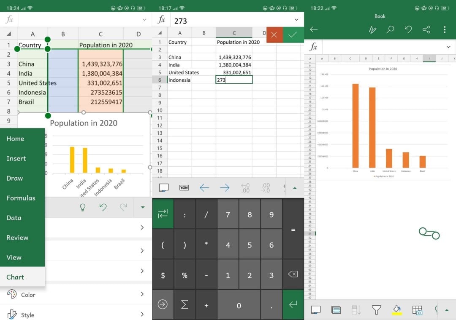Cancel the cell entry with red X
This screenshot has width=456, height=320.
click(274, 35)
